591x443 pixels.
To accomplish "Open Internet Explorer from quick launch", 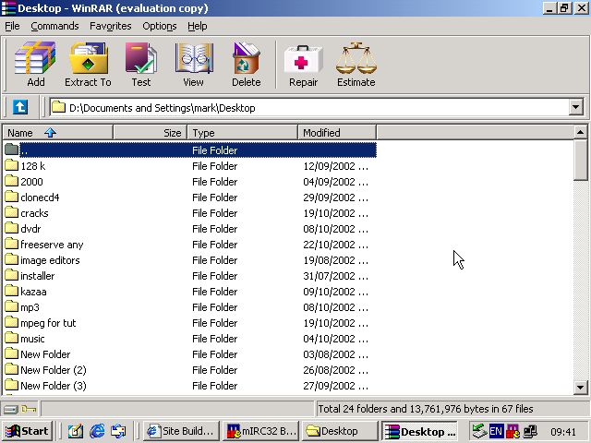I will point(97,431).
